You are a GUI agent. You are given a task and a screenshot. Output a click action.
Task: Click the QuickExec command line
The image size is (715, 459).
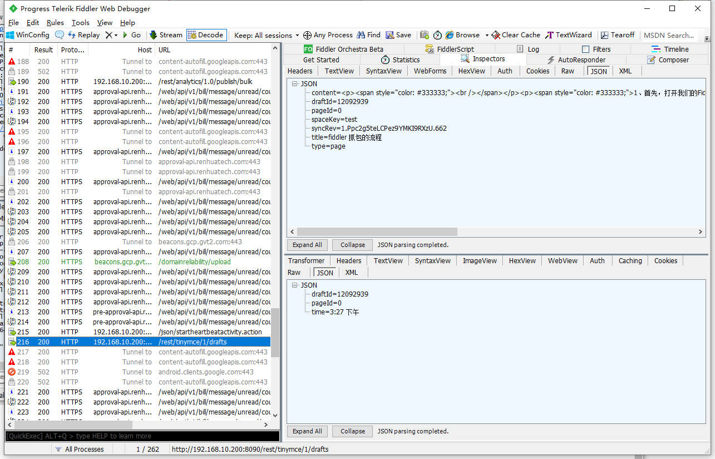[x=139, y=436]
